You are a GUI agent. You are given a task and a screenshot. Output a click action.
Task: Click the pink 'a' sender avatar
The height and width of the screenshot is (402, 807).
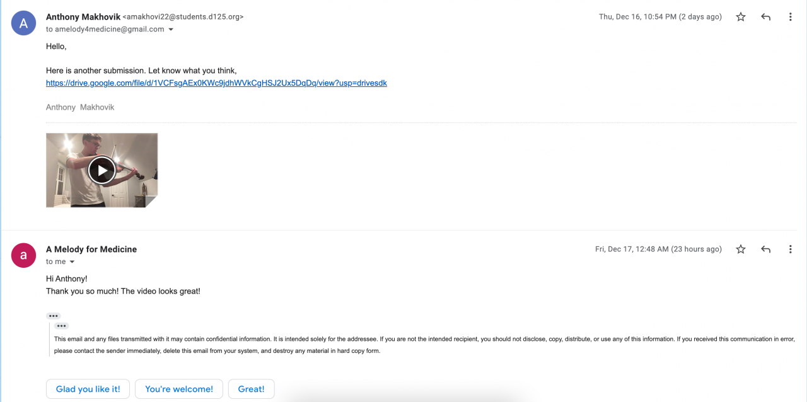[x=24, y=255]
